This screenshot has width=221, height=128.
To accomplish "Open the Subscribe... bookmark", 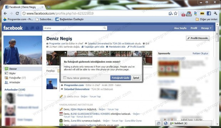I will (x=45, y=19).
